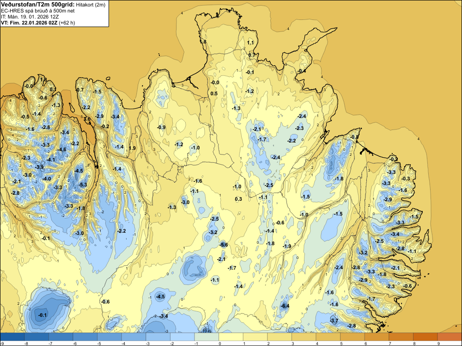Click the -3.7 temperature label

pos(334,321)
